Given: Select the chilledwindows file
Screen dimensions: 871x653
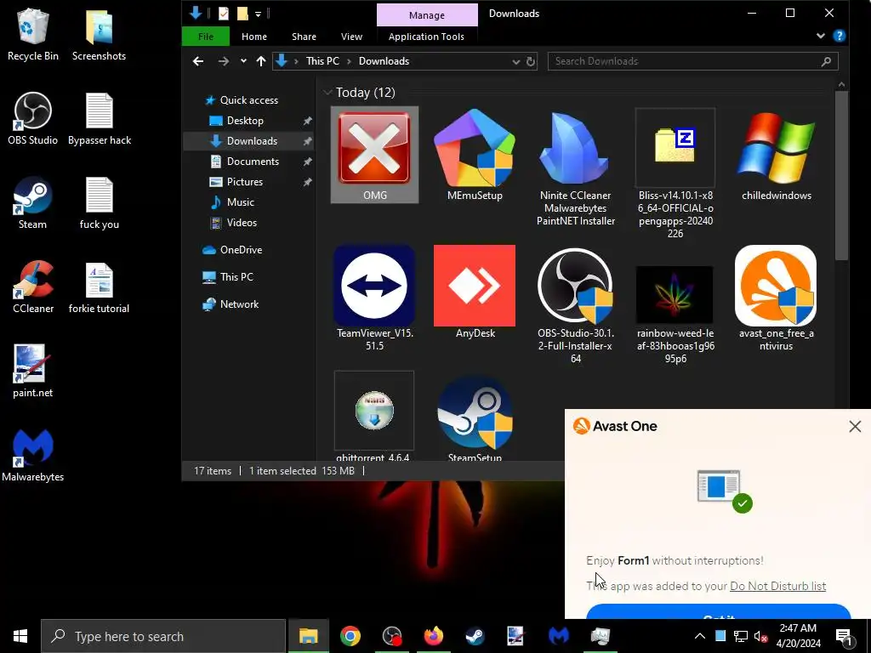Looking at the screenshot, I should point(776,155).
